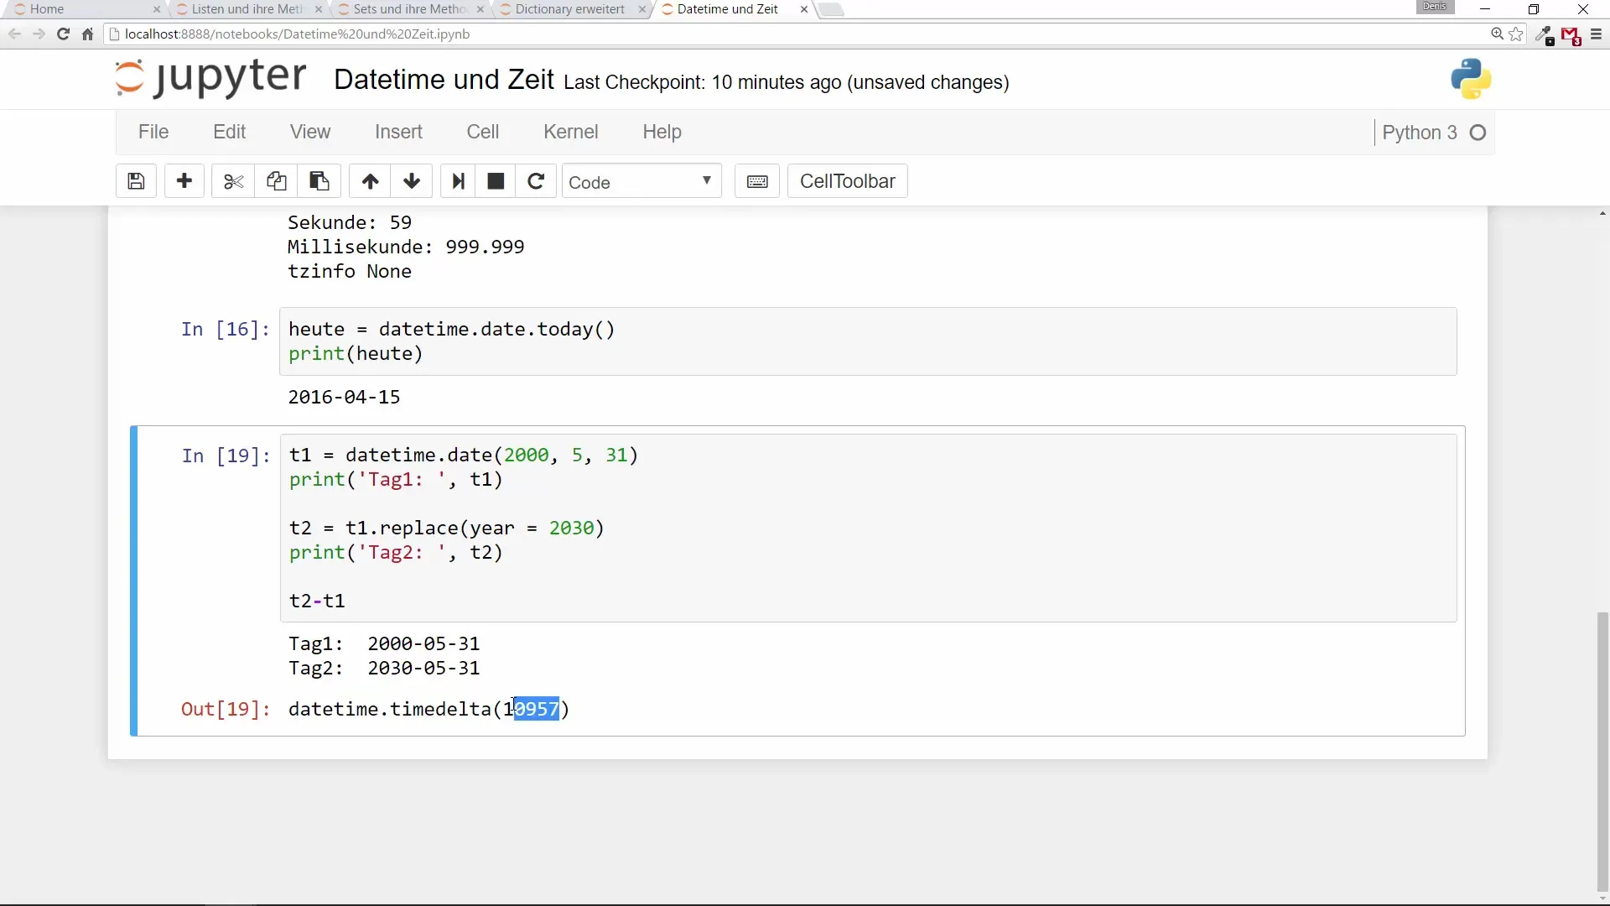Click Last Checkpoint status text
1610x906 pixels.
tap(787, 82)
